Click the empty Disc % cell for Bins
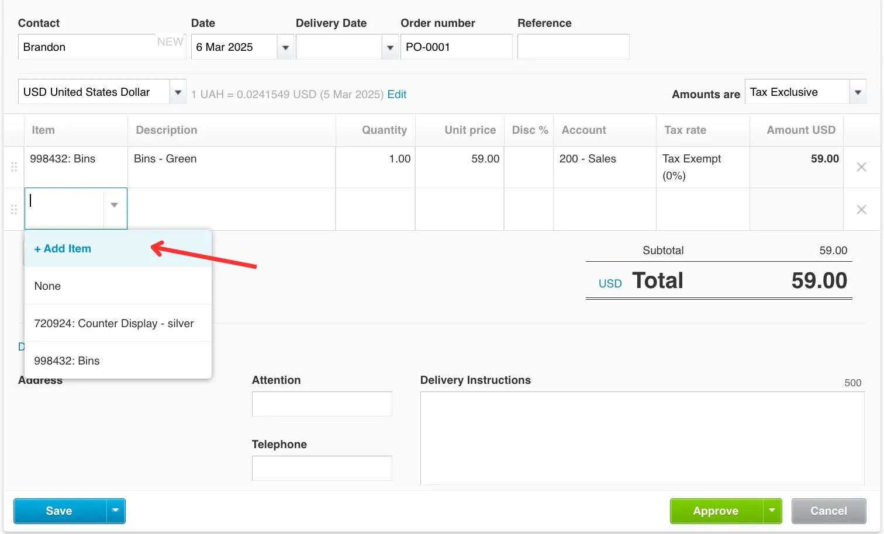The width and height of the screenshot is (884, 534). (x=529, y=167)
